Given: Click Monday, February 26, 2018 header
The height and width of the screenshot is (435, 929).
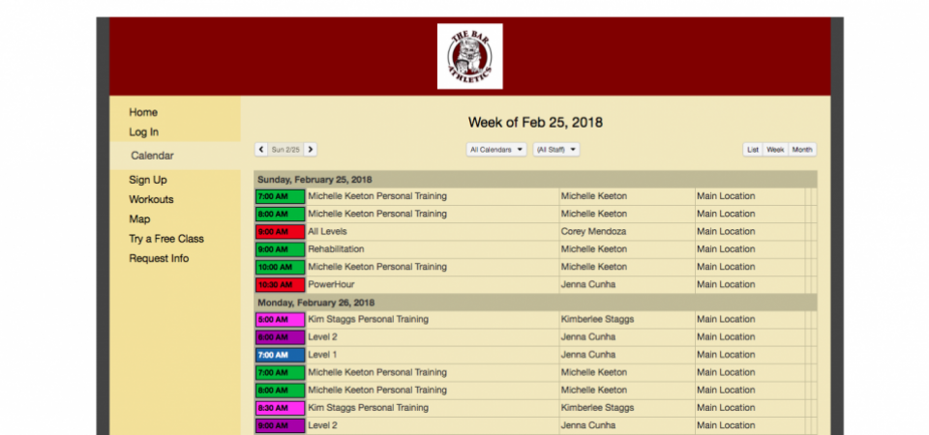Looking at the screenshot, I should (315, 303).
